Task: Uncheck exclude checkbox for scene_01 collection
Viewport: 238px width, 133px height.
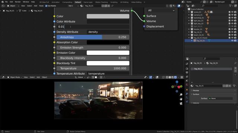Action: (229, 12)
